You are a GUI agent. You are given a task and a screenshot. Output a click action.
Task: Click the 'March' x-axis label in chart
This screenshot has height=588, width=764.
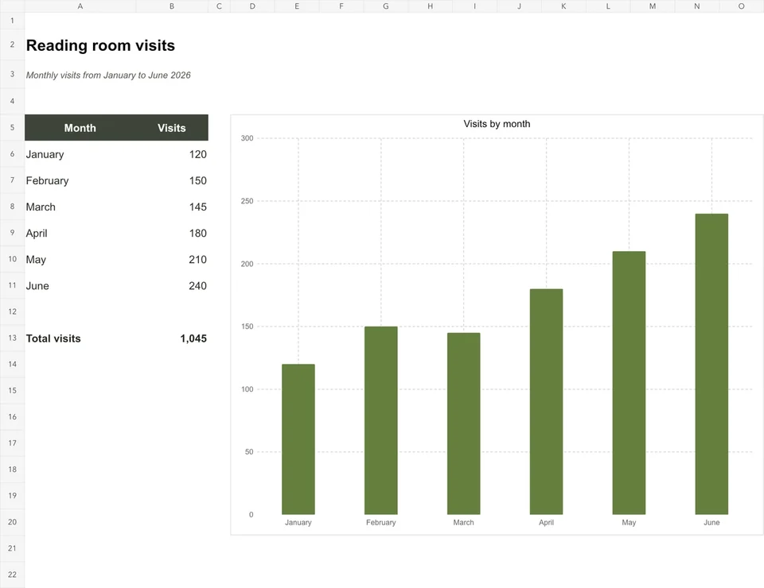click(463, 522)
